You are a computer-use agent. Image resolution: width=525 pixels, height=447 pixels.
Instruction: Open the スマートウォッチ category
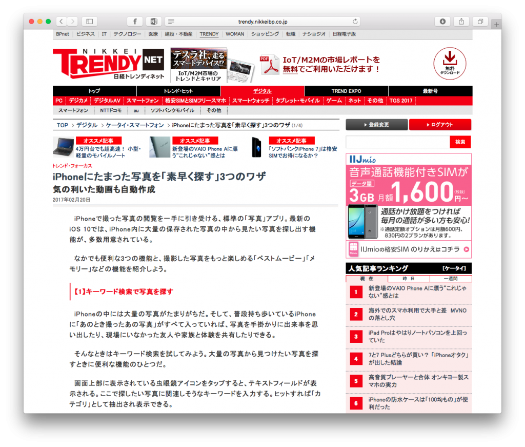pyautogui.click(x=251, y=101)
